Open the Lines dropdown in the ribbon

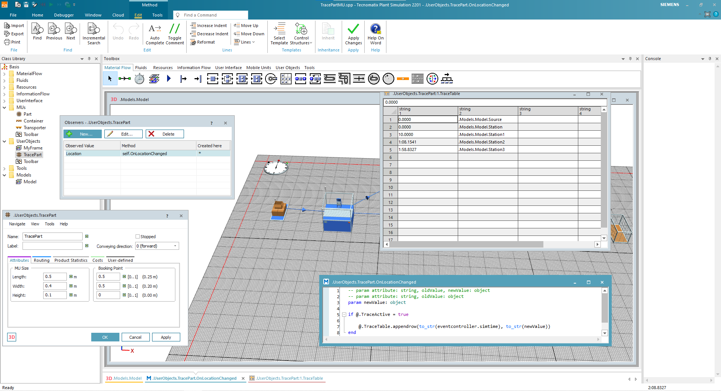(244, 42)
